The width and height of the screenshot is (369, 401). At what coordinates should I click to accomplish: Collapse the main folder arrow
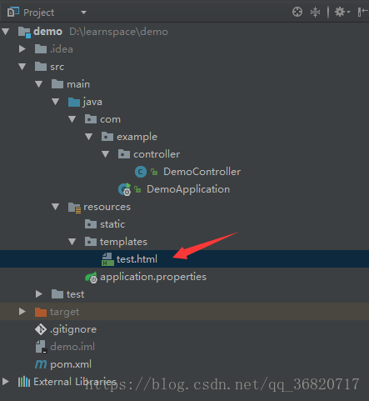coord(39,84)
